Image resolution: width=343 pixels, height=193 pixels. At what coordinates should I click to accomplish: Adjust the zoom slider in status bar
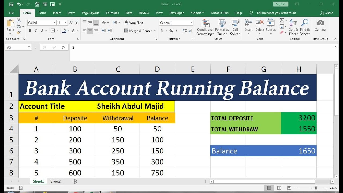coord(316,188)
